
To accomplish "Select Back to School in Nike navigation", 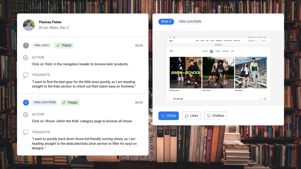I will (228, 40).
